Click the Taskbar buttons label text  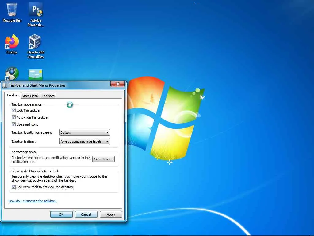point(24,142)
